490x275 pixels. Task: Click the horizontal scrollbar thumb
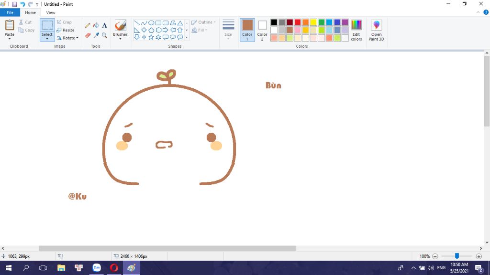pos(167,248)
